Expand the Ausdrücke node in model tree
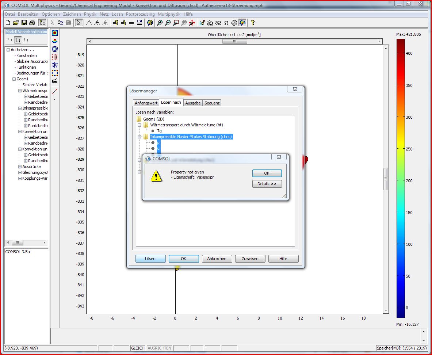This screenshot has width=432, height=355. pos(20,167)
